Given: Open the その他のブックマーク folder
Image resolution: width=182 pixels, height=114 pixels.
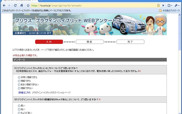Looking at the screenshot, I should click(169, 11).
